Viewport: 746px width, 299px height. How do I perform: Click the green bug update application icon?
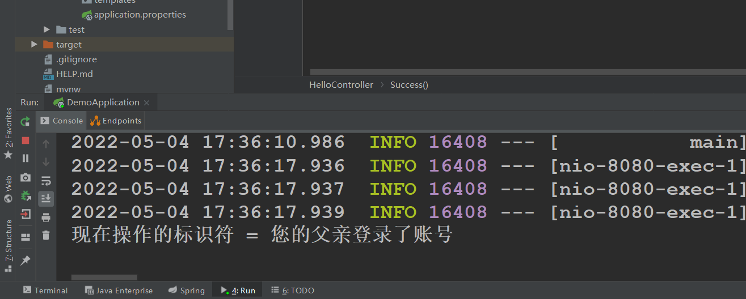[26, 196]
